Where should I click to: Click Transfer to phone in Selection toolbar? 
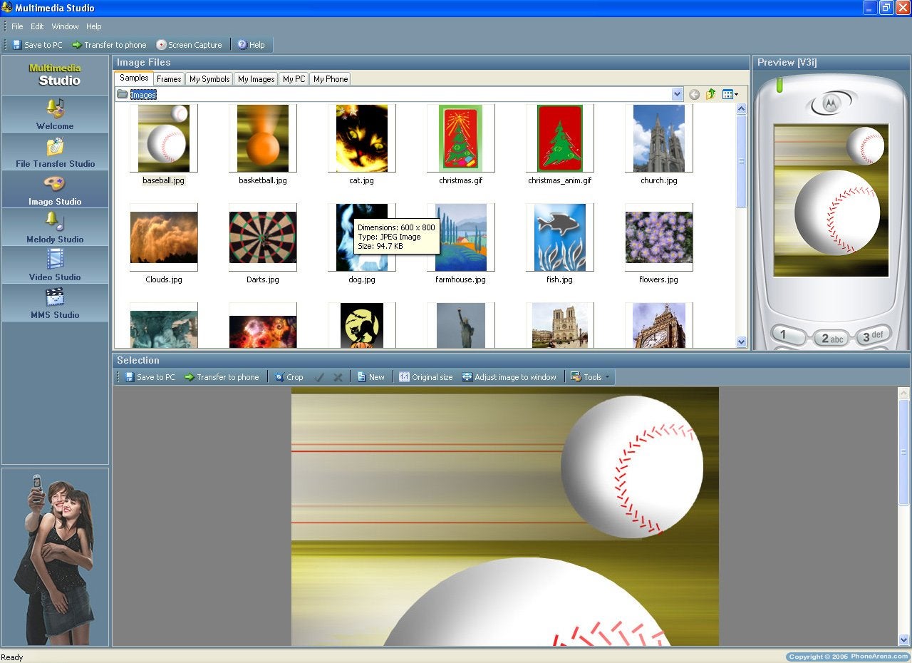tap(222, 377)
